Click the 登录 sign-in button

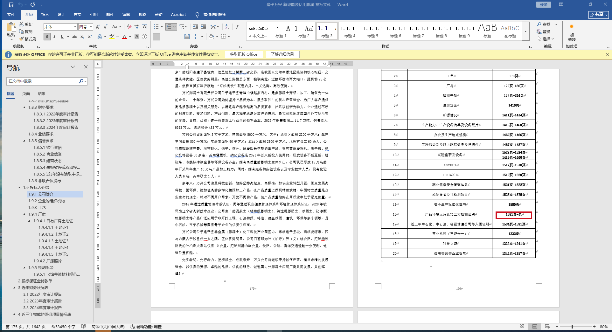coord(544,4)
